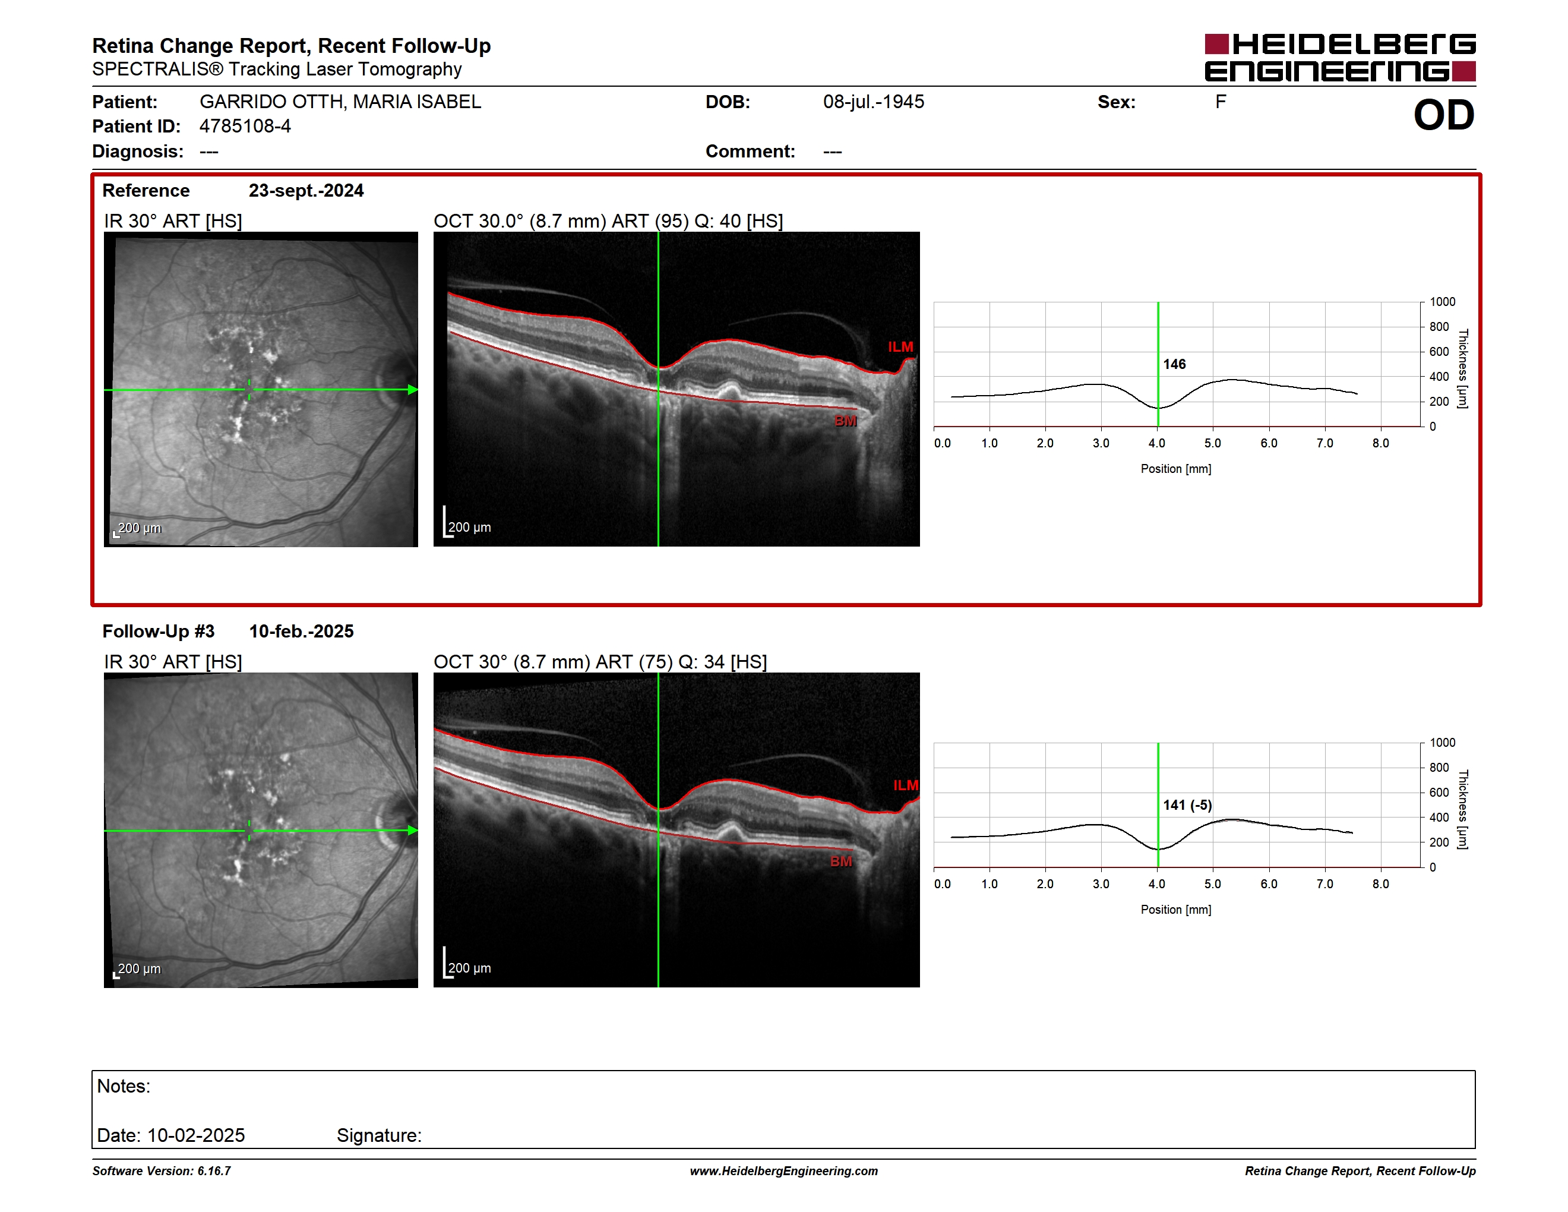1568x1212 pixels.
Task: Click the ILM label in Reference OCT
Action: [900, 347]
